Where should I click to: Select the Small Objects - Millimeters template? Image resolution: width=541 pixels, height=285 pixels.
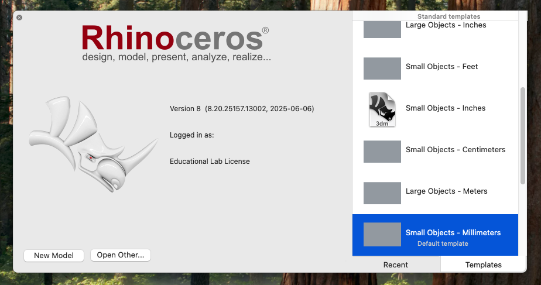pos(435,235)
